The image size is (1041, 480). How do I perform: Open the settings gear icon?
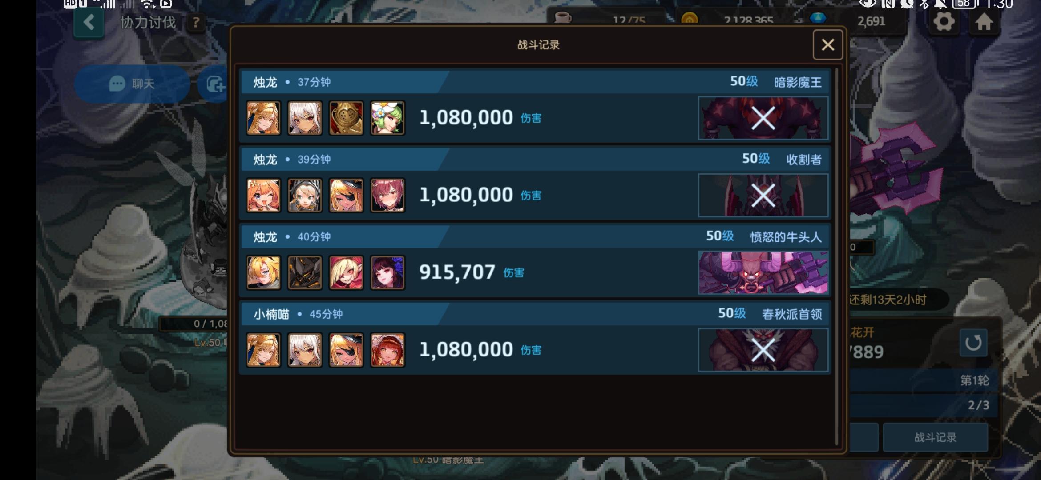point(944,21)
